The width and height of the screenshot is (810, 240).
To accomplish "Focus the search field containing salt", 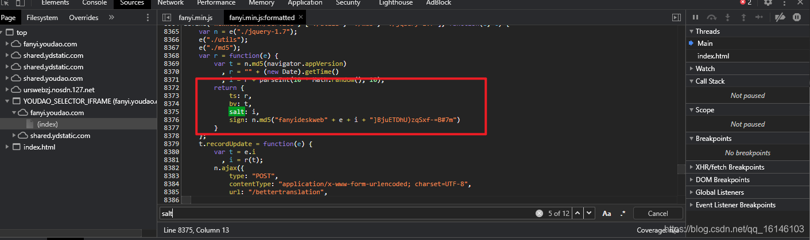I will point(347,213).
